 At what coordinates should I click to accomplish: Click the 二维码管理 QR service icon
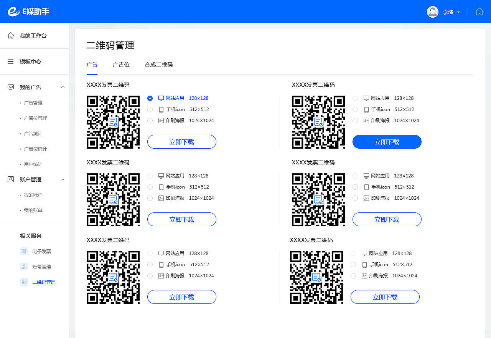(24, 282)
